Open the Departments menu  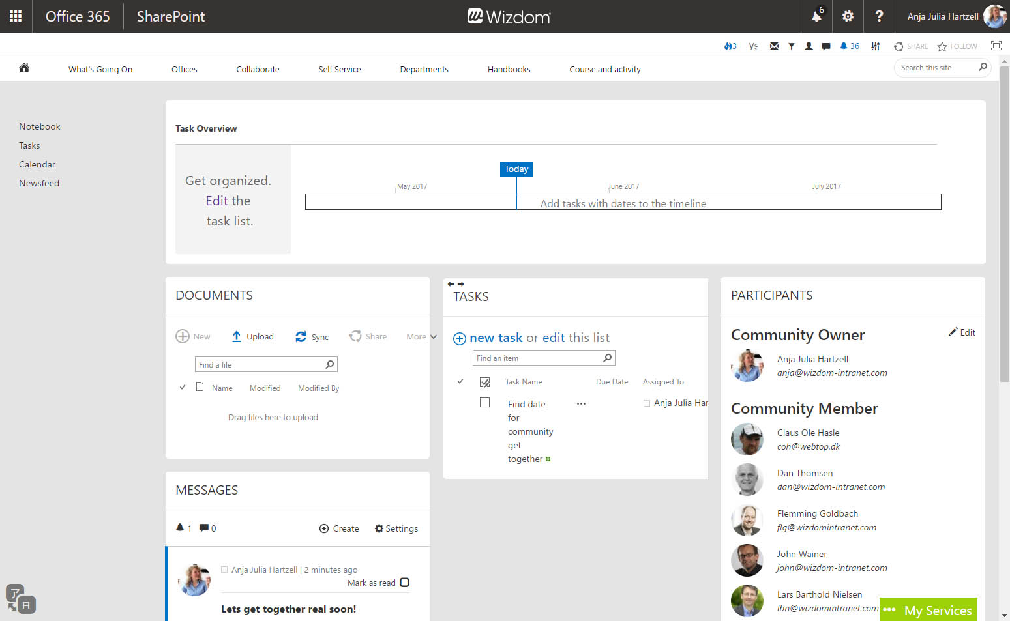(424, 69)
